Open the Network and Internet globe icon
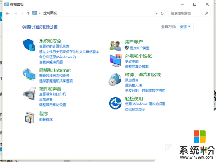This screenshot has height=162, width=216. (29, 74)
